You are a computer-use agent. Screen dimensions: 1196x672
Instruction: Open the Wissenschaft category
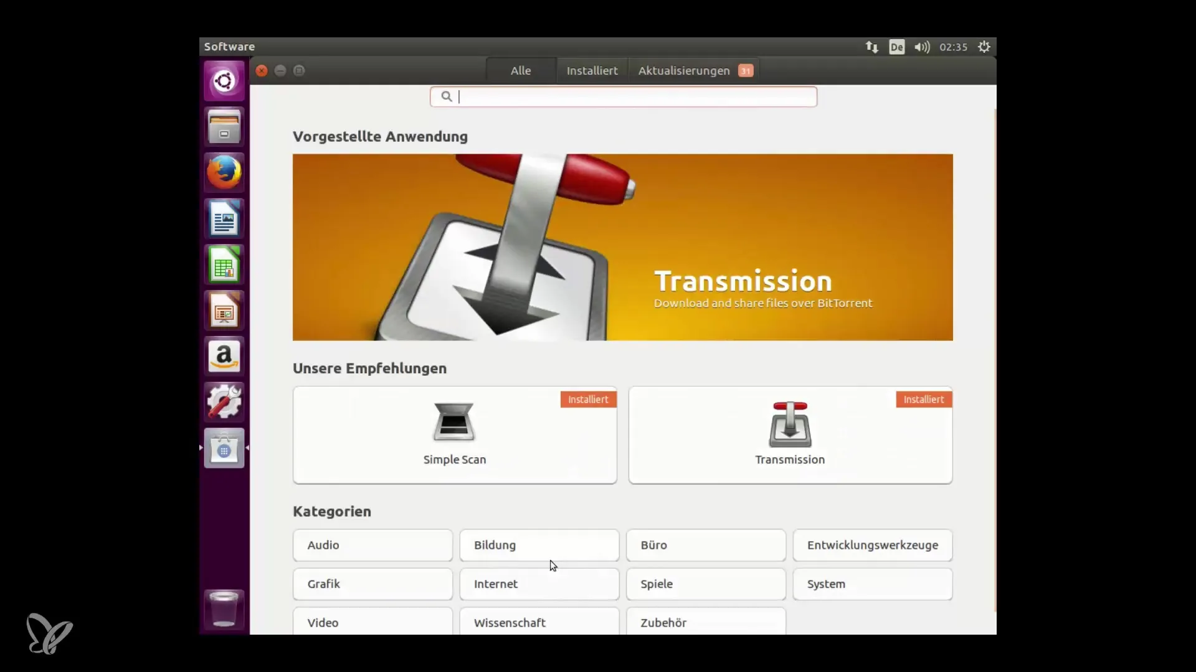click(539, 622)
